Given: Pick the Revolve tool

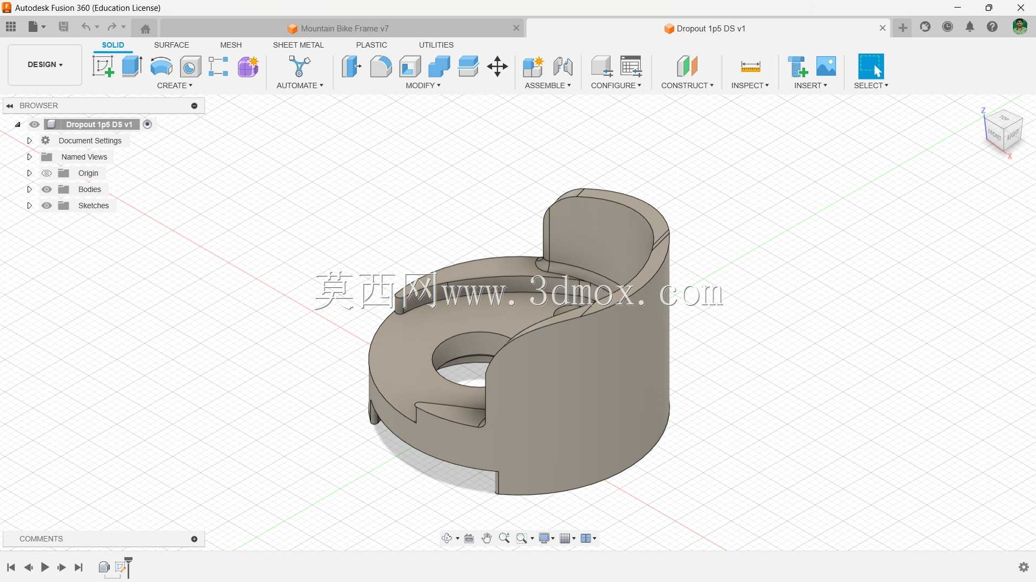Looking at the screenshot, I should [161, 67].
